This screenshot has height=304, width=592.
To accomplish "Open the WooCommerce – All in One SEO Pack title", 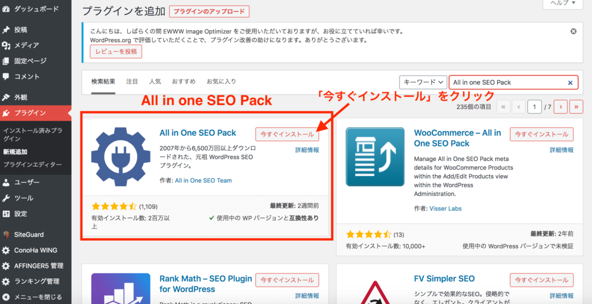I will pos(458,138).
